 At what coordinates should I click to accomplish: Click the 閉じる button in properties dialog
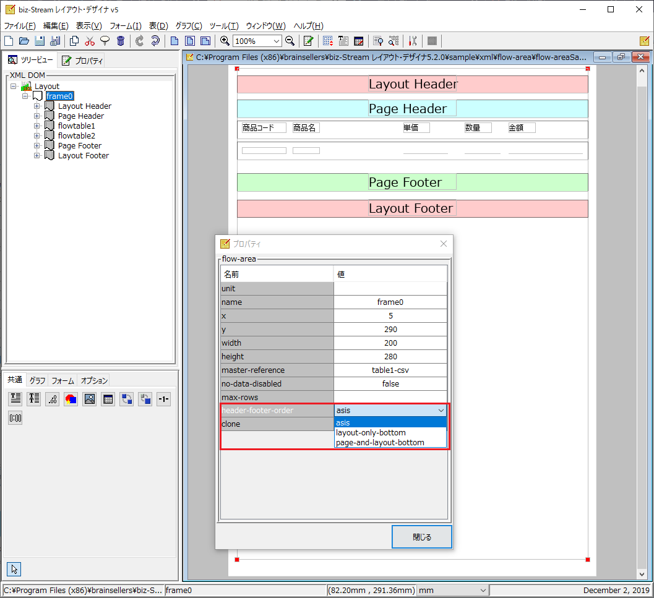[x=422, y=537]
